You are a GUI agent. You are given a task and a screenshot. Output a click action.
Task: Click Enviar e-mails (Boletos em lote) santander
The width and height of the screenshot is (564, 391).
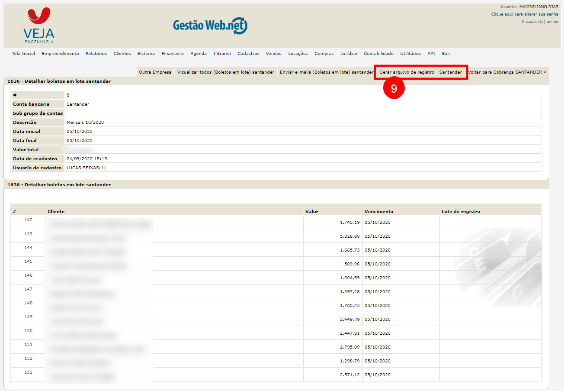[326, 72]
